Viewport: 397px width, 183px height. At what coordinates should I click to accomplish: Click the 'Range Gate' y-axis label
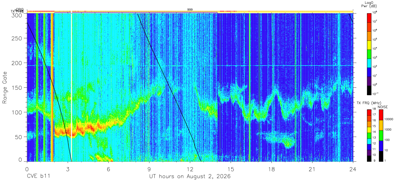click(x=5, y=88)
